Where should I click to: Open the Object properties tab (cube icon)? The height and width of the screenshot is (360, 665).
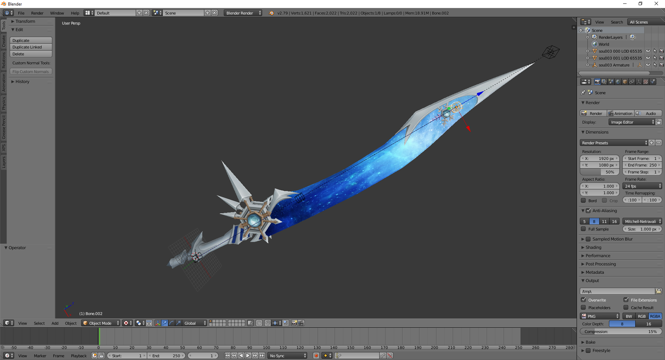pos(625,82)
